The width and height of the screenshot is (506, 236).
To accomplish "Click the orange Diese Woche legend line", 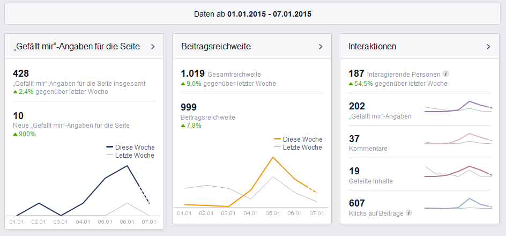I will [x=277, y=139].
